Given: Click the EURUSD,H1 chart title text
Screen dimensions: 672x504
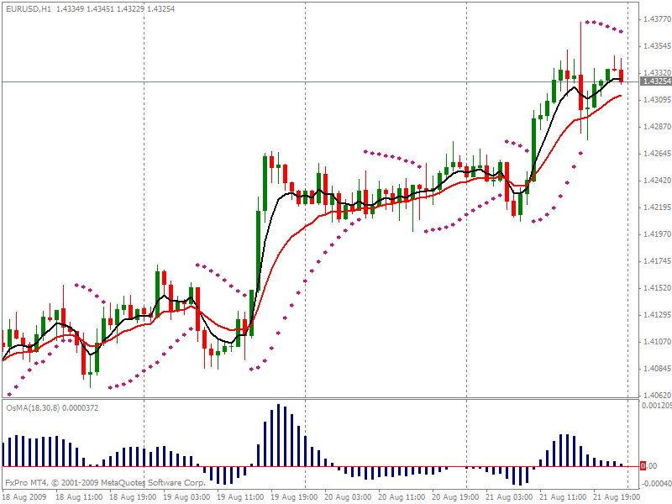Looking at the screenshot, I should [x=29, y=8].
